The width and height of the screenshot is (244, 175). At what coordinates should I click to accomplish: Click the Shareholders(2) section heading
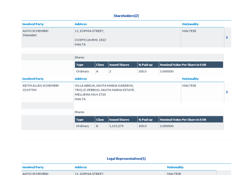click(126, 16)
